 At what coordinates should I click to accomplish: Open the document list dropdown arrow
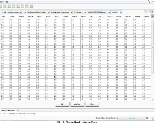click(150, 12)
